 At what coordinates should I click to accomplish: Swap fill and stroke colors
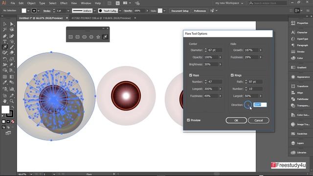coord(13,107)
